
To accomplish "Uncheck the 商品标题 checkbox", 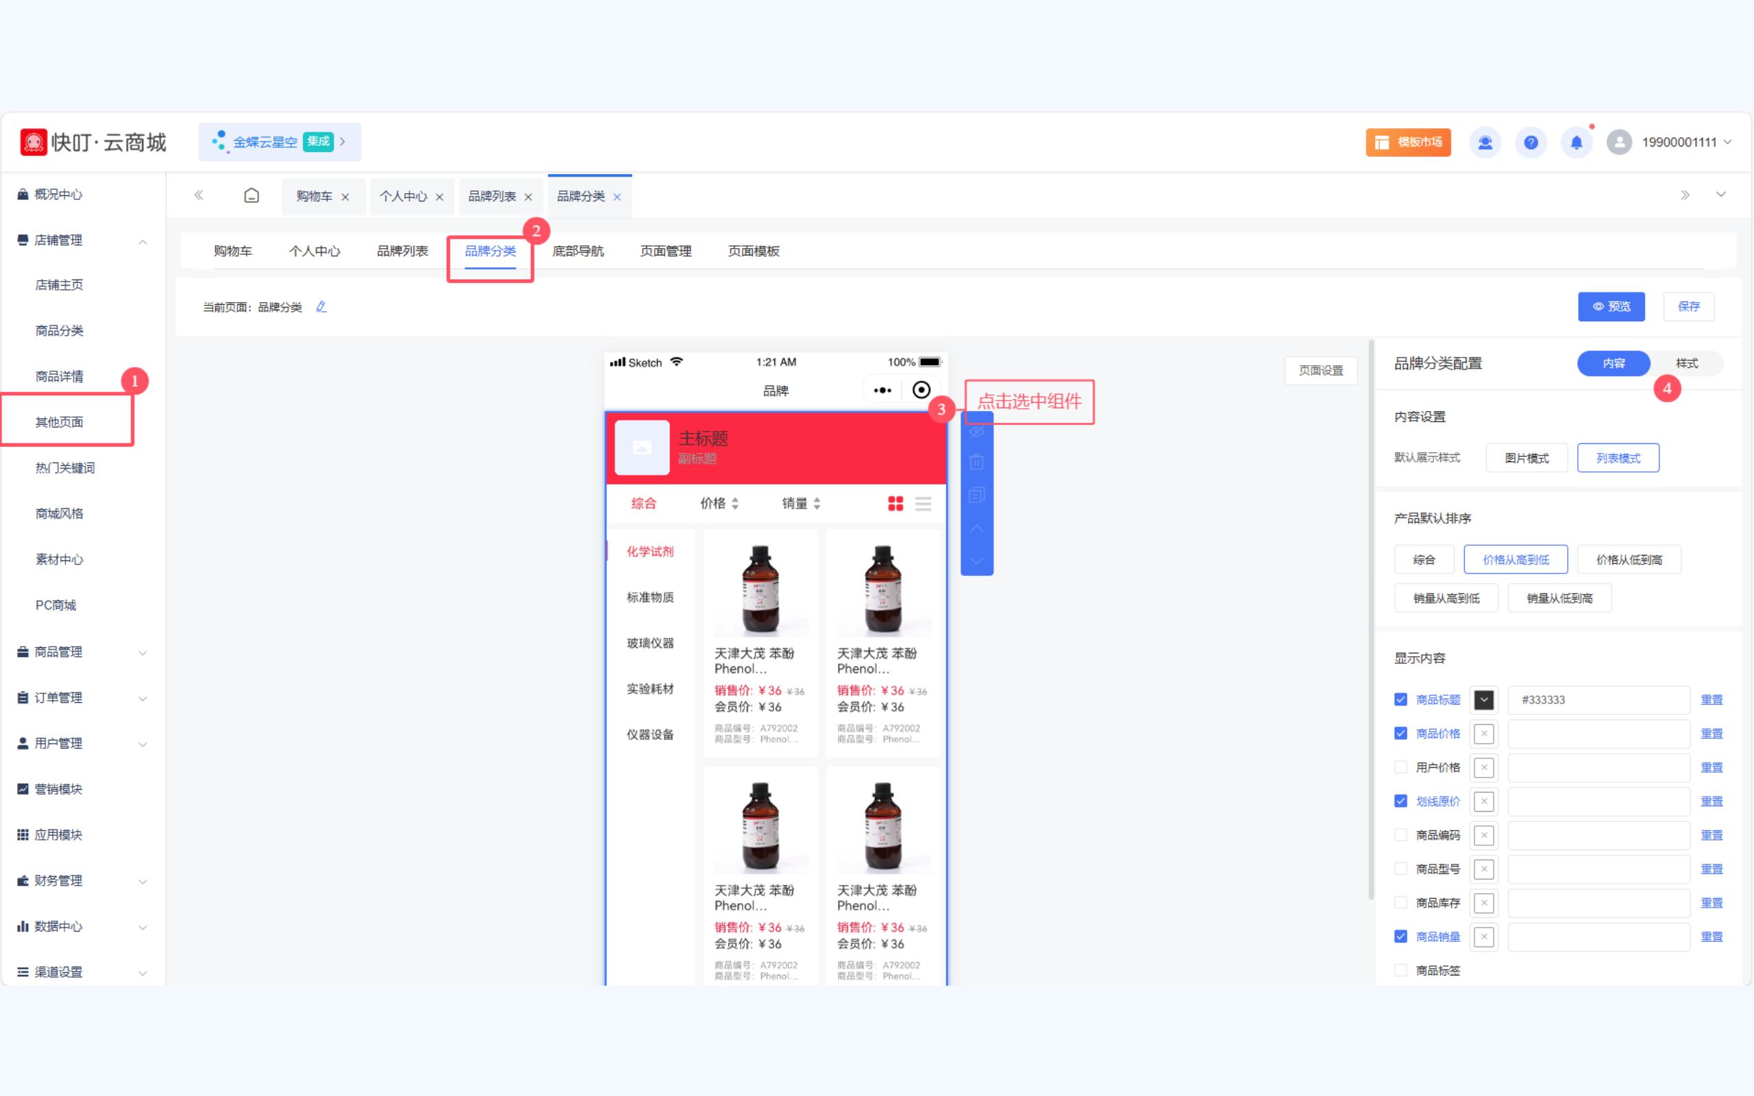I will (1400, 699).
